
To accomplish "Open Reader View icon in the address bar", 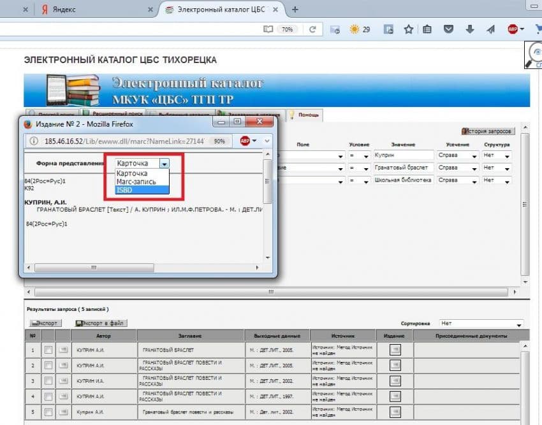I will [268, 29].
